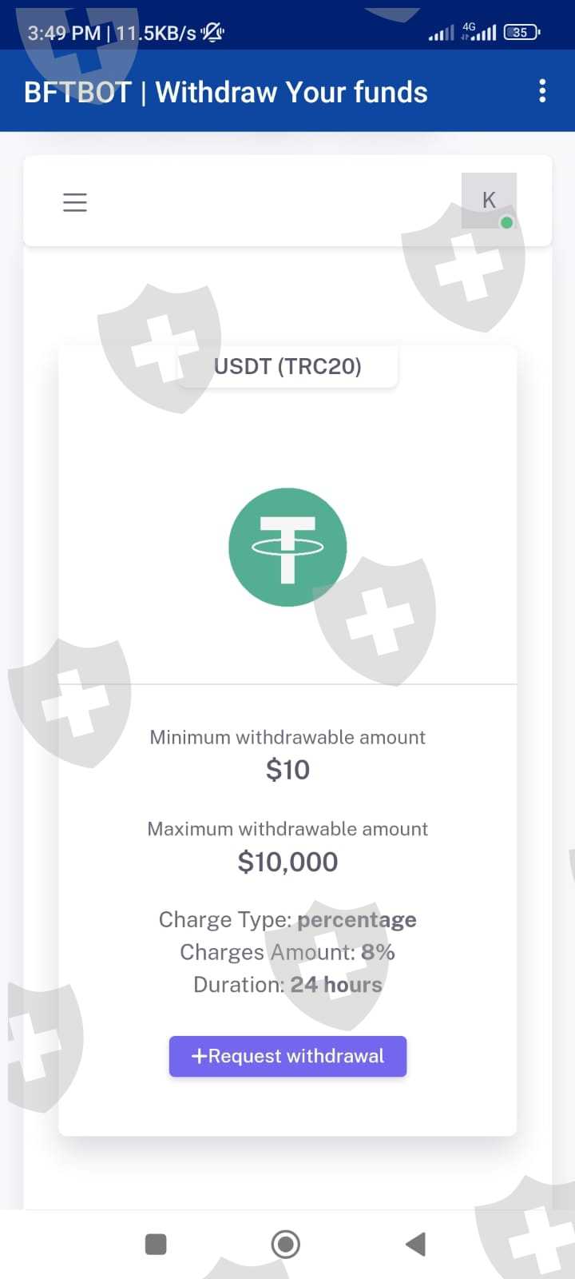Tap the Charge Type percentage text
Image resolution: width=575 pixels, height=1279 pixels.
(x=287, y=919)
